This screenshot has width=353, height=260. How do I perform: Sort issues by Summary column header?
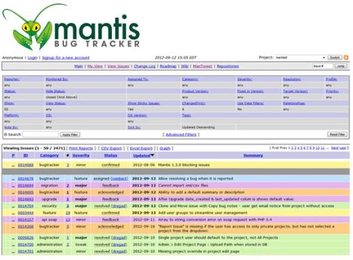[x=253, y=155]
